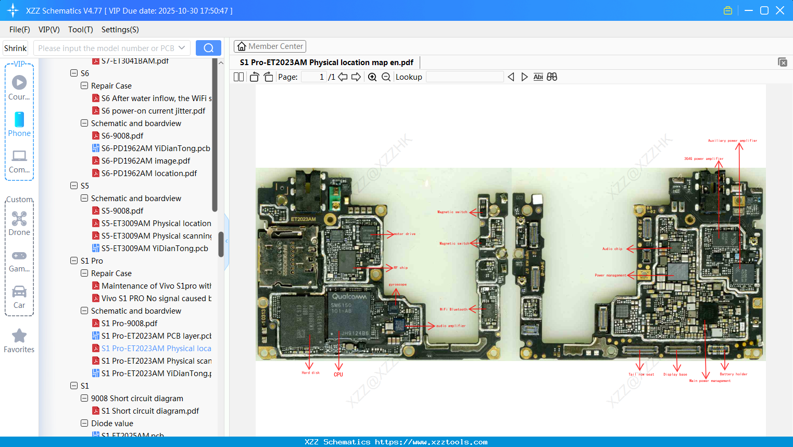Open the Game console category
This screenshot has height=447, width=793.
coord(19,260)
